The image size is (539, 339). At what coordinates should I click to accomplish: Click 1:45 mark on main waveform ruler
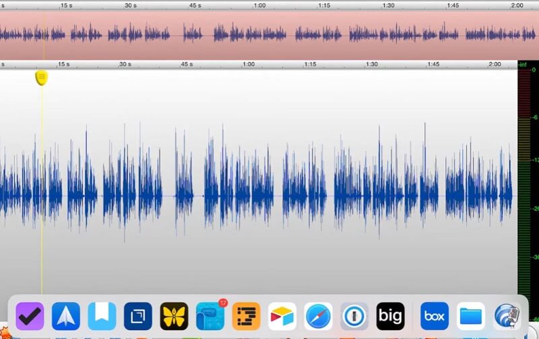pos(433,64)
